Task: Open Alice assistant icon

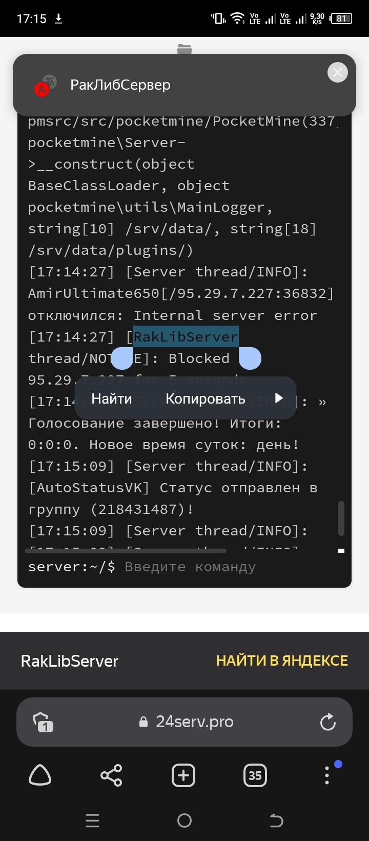Action: tap(40, 775)
